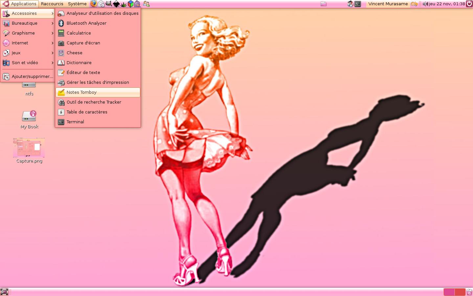Open the terminal launcher in the panel
Screen dimensions: 473x296
pyautogui.click(x=358, y=4)
